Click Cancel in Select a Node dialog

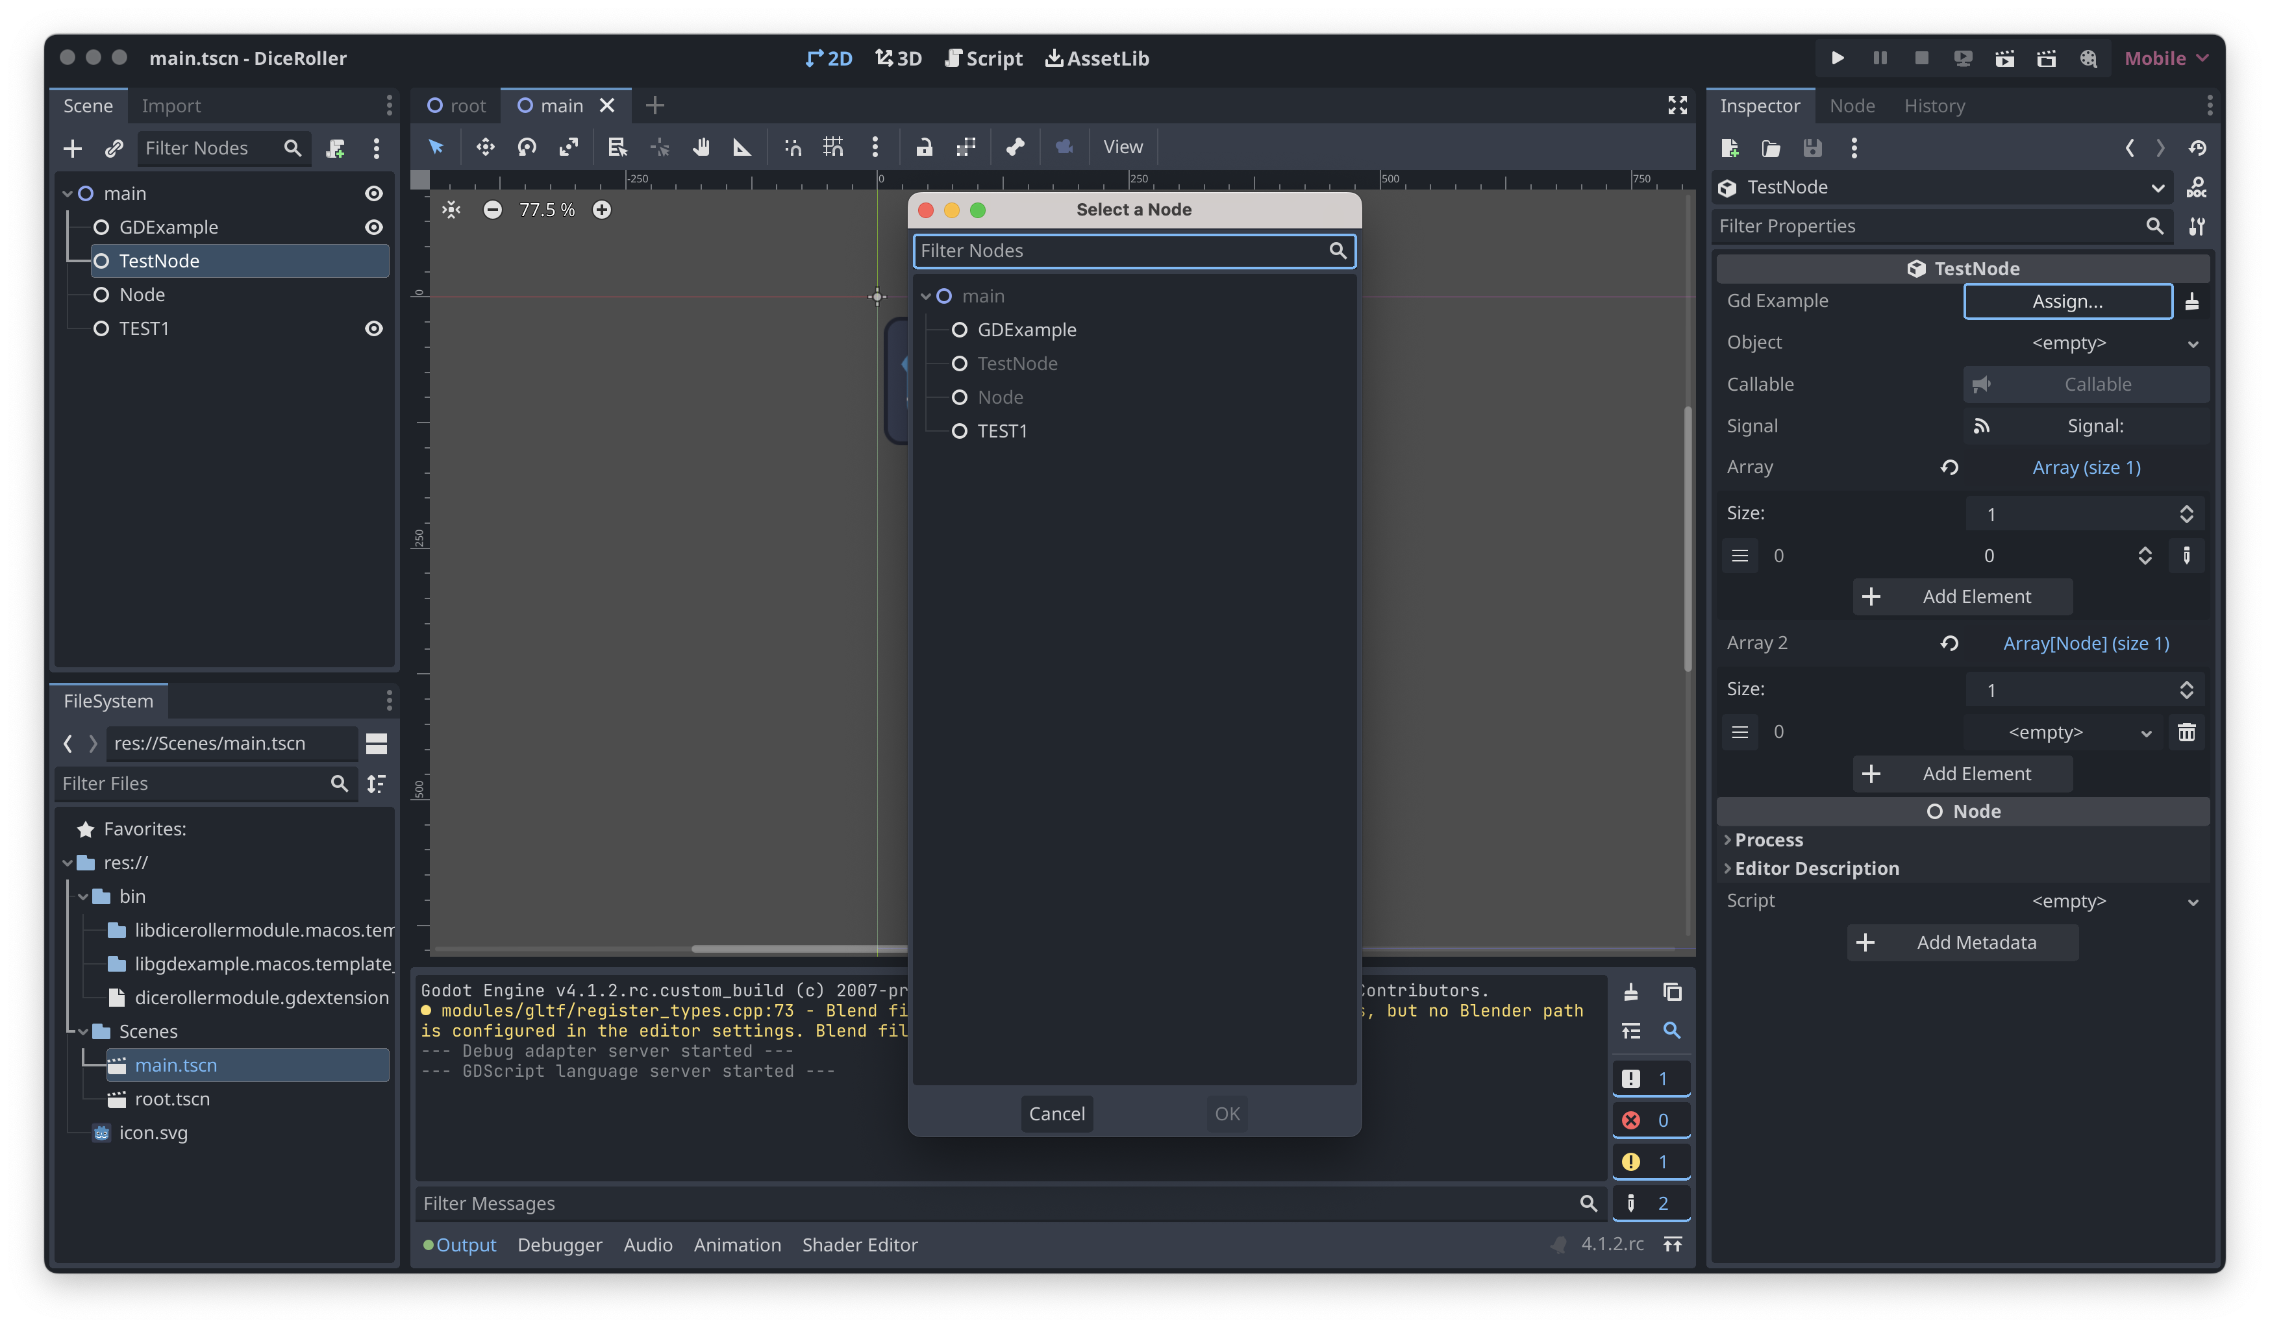[x=1056, y=1114]
